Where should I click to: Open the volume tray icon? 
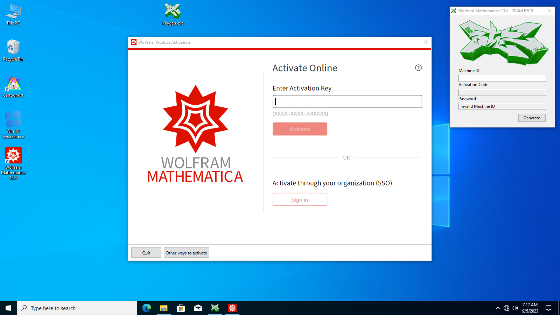click(515, 308)
